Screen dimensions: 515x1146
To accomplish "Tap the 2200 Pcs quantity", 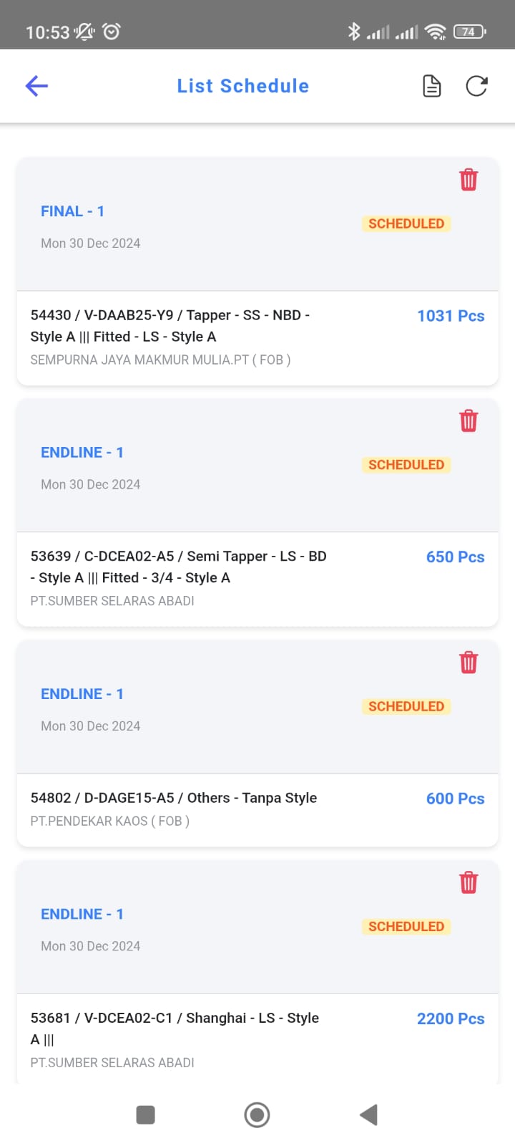I will tap(451, 1019).
